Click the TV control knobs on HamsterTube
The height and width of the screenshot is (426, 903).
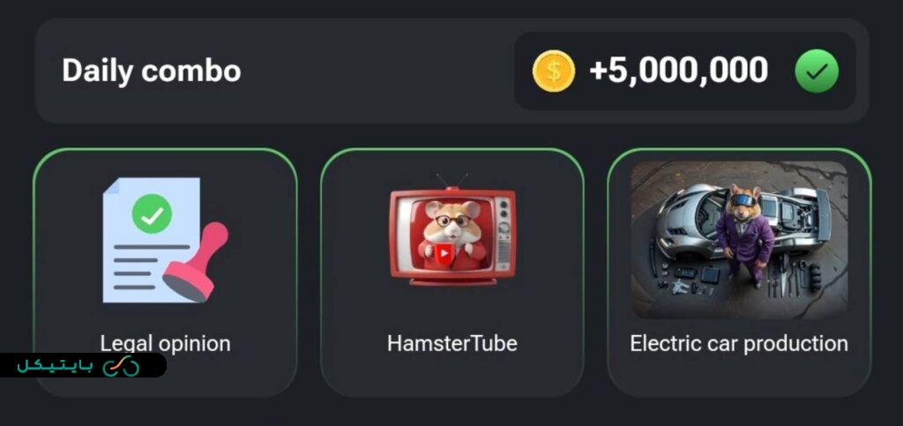click(x=504, y=220)
